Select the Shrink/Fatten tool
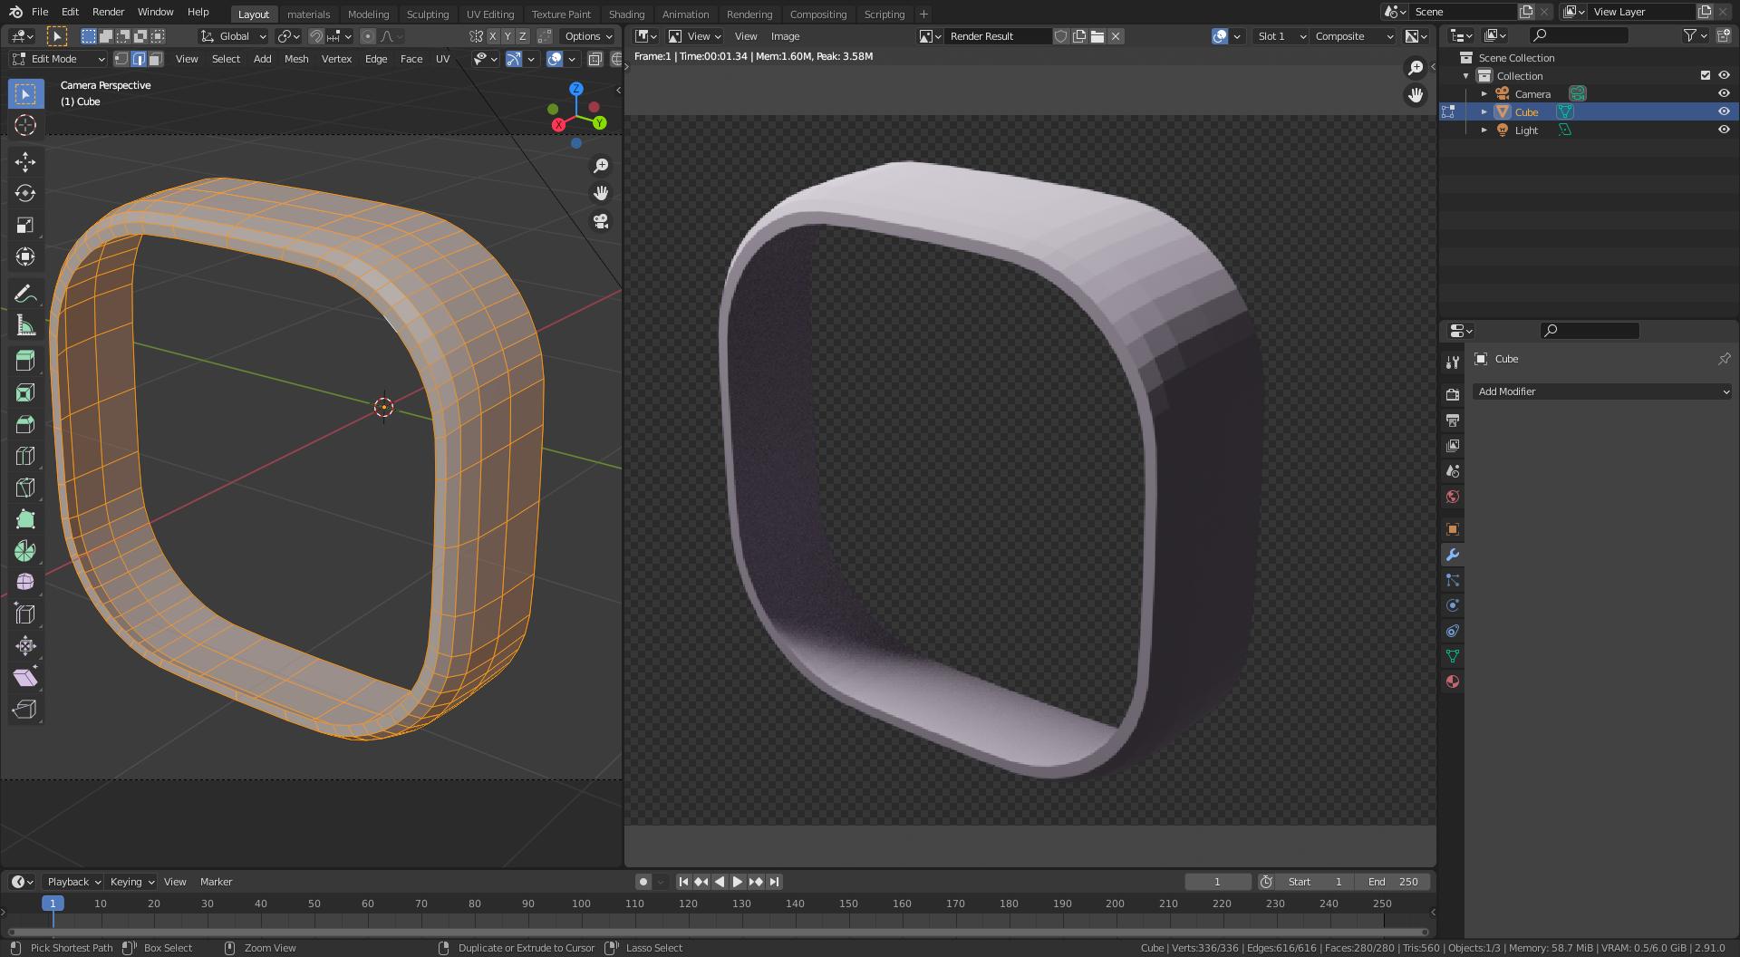Image resolution: width=1740 pixels, height=957 pixels. (x=25, y=646)
